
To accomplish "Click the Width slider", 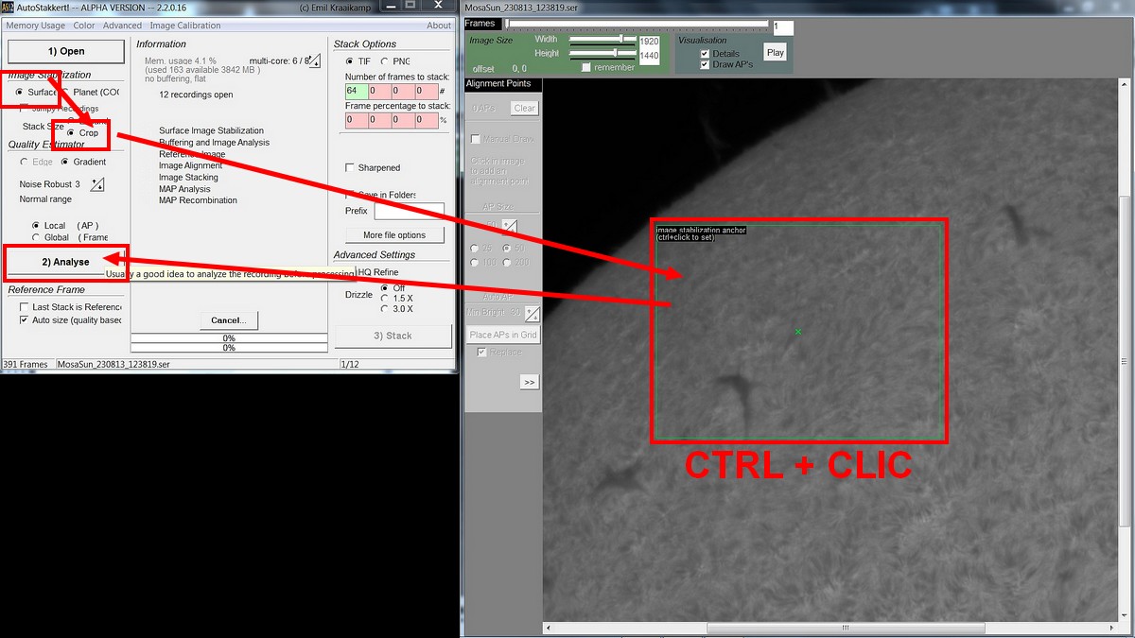I will (x=602, y=40).
